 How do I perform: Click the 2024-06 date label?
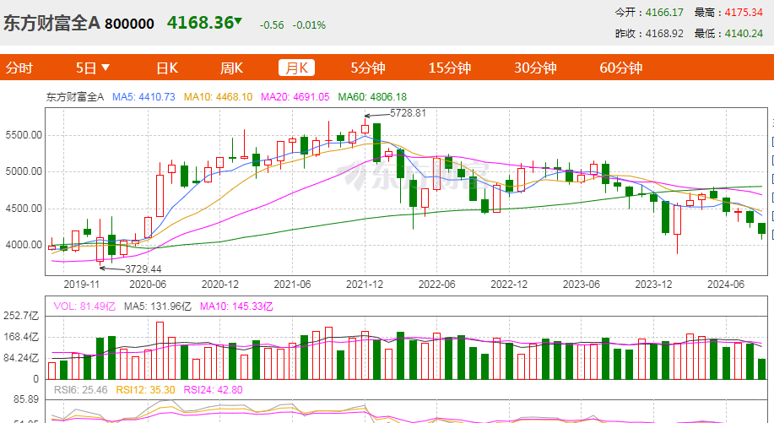(726, 285)
